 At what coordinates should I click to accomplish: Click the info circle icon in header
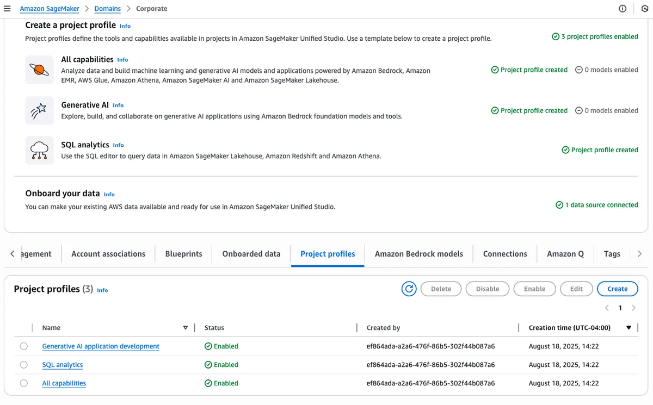point(623,9)
